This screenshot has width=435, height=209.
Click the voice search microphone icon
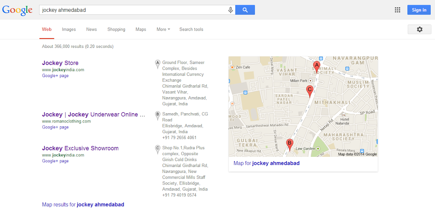pyautogui.click(x=231, y=10)
